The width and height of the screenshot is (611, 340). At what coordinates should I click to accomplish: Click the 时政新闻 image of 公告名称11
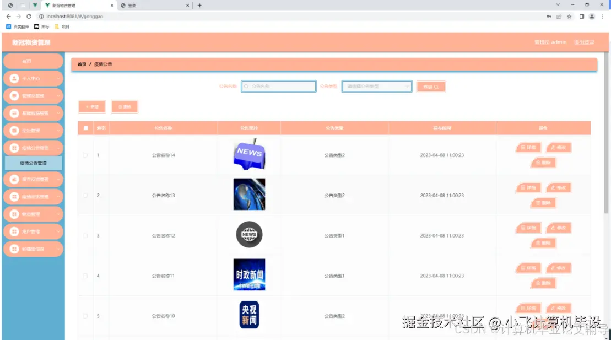click(250, 274)
